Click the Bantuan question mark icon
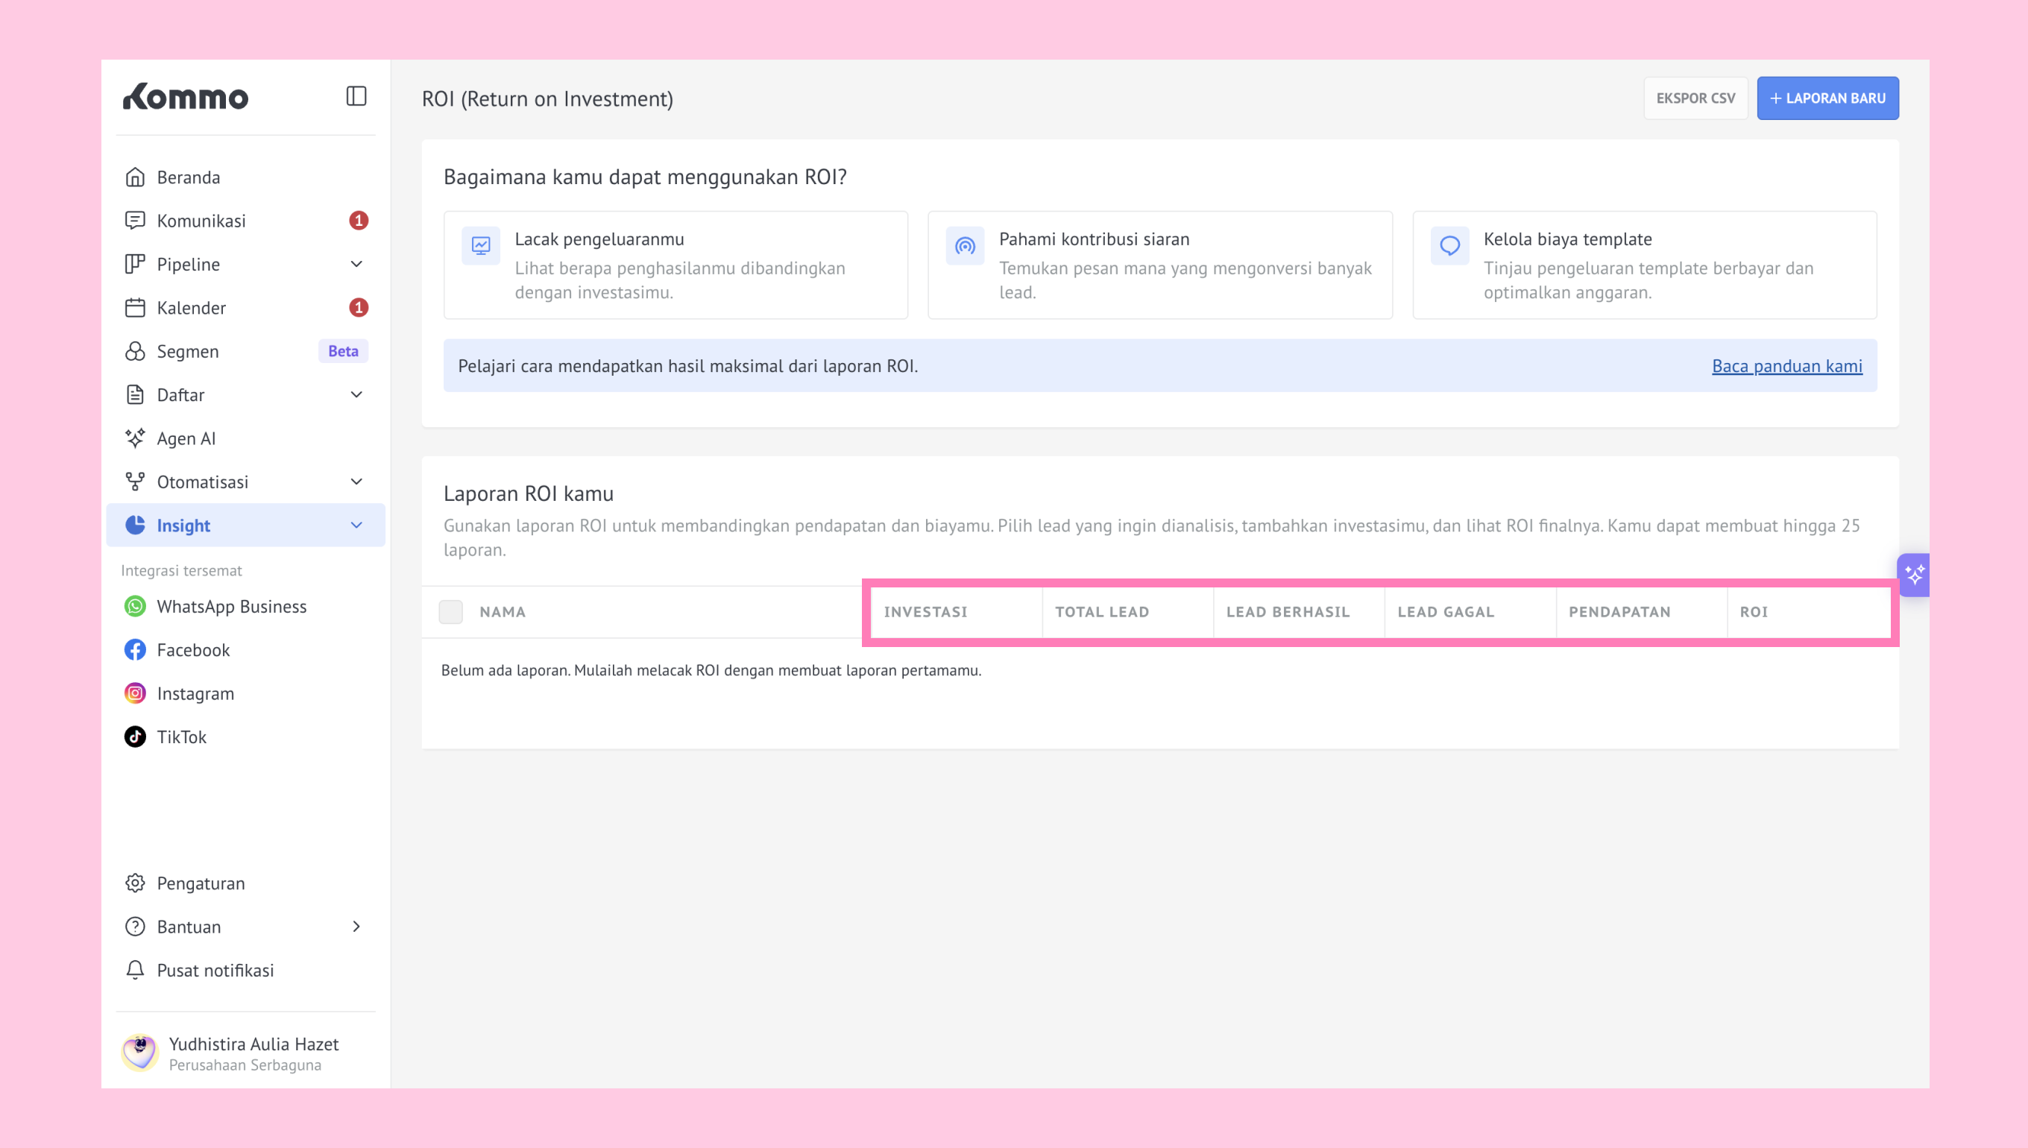2028x1148 pixels. 135,927
